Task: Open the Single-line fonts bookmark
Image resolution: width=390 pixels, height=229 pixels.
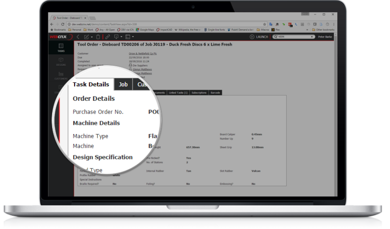Action: pos(214,30)
